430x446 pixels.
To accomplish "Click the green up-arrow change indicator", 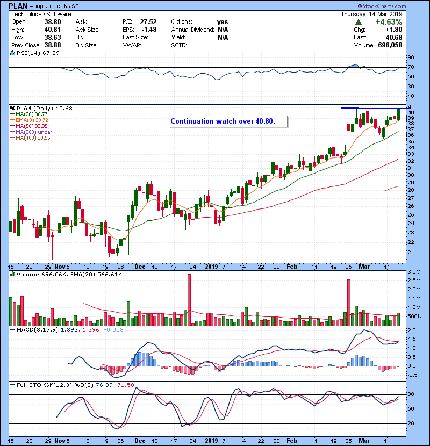I will [x=359, y=21].
